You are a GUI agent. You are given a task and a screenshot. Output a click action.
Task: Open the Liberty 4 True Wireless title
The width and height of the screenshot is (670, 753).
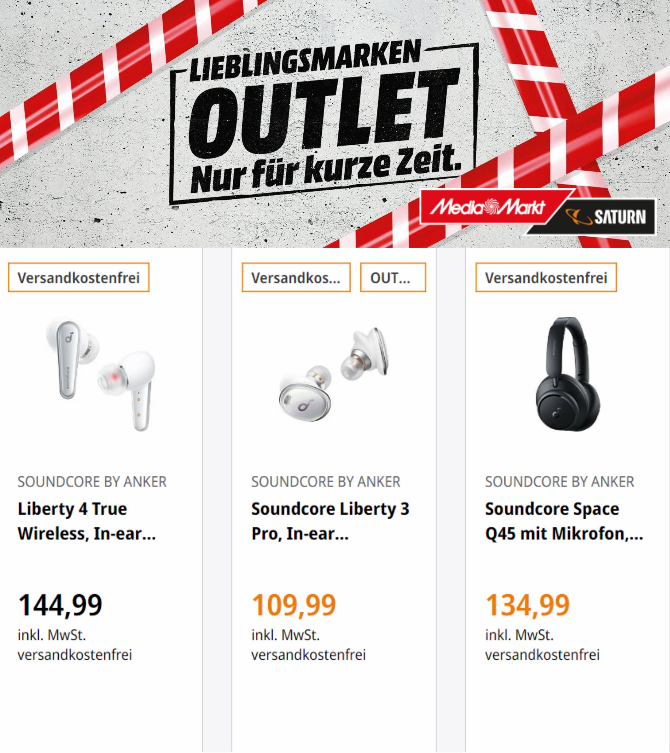click(87, 521)
